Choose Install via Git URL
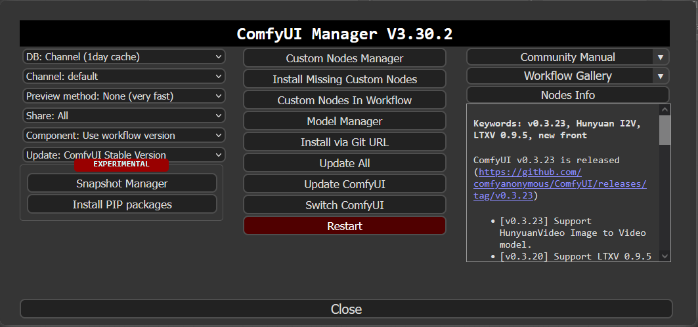This screenshot has width=698, height=327. pos(345,143)
